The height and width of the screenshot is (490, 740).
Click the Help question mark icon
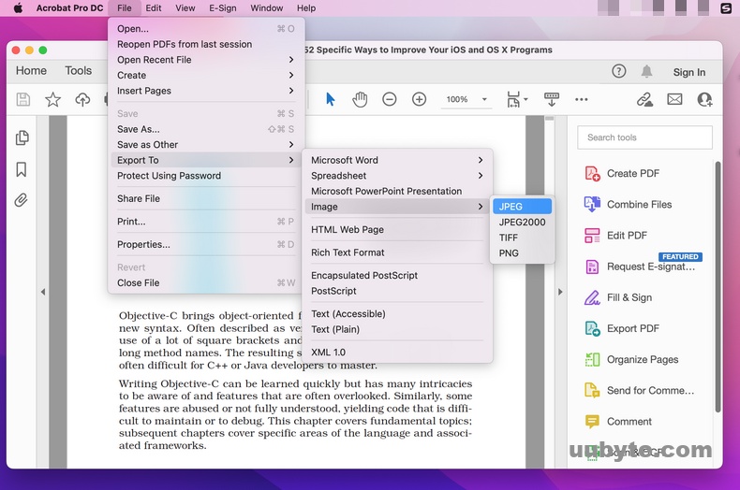(x=619, y=71)
